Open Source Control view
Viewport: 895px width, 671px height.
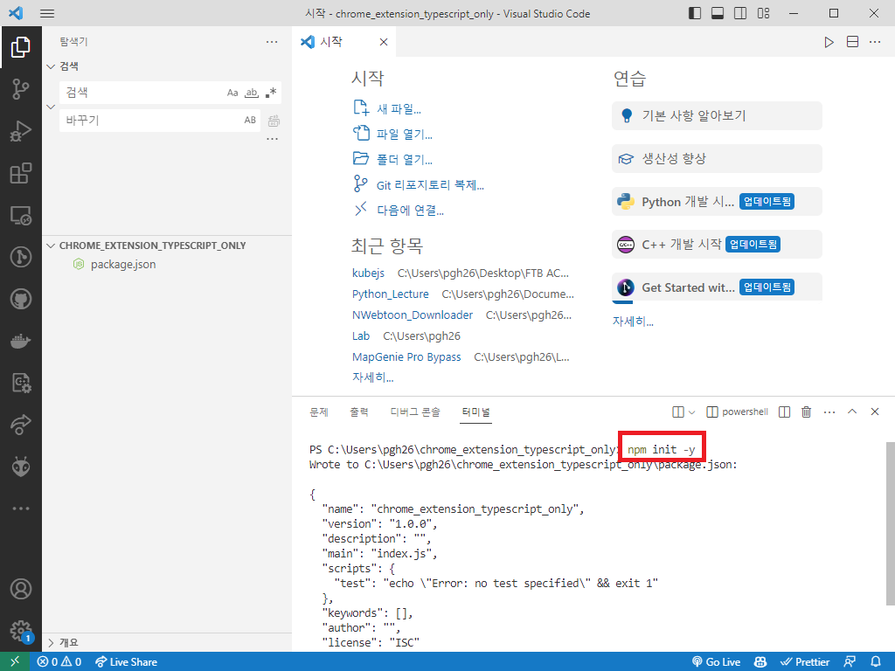[21, 90]
